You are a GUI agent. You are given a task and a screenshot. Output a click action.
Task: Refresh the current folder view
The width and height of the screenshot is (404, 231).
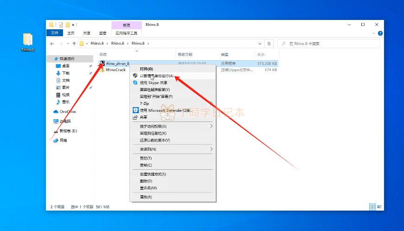(x=269, y=44)
